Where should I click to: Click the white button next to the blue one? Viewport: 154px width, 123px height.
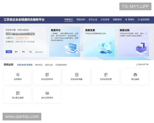(16, 52)
